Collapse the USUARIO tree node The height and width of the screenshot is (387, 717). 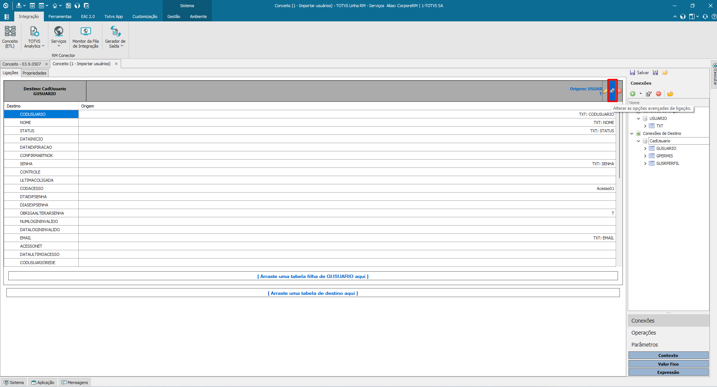coord(639,118)
